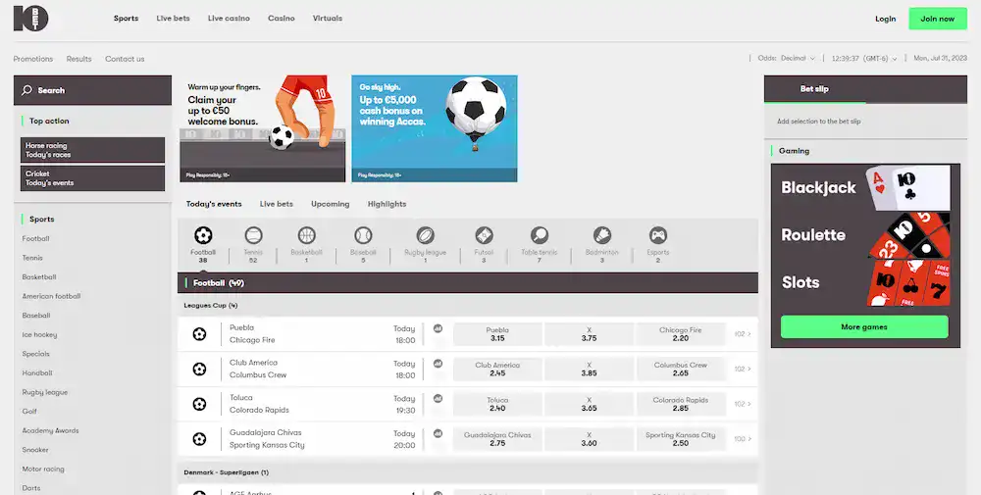This screenshot has width=981, height=495.
Task: Bet on draw X at 3.85
Action: (589, 369)
